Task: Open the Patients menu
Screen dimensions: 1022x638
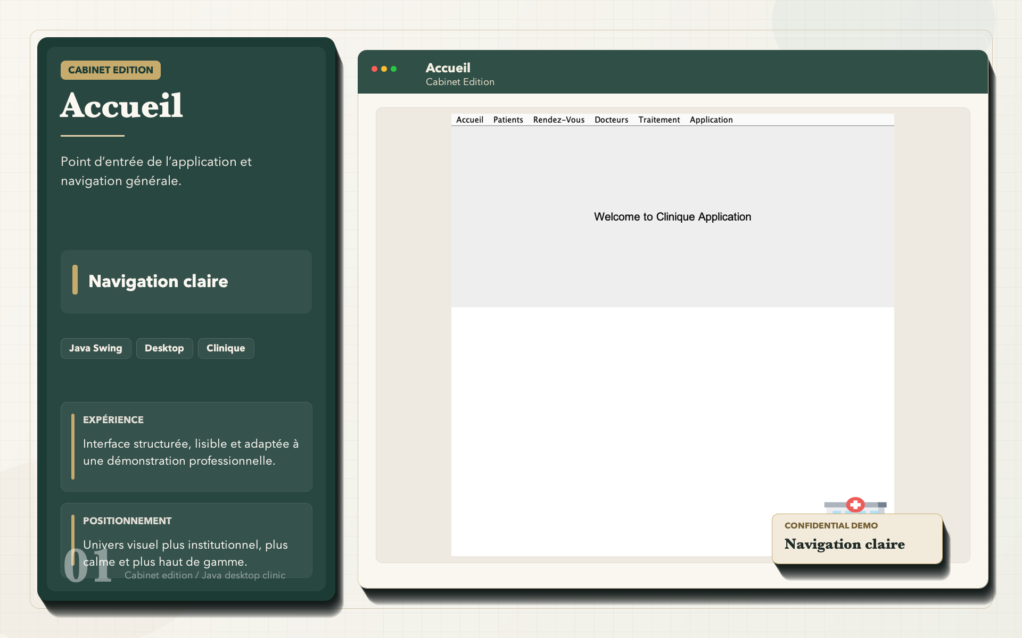Action: [x=508, y=120]
